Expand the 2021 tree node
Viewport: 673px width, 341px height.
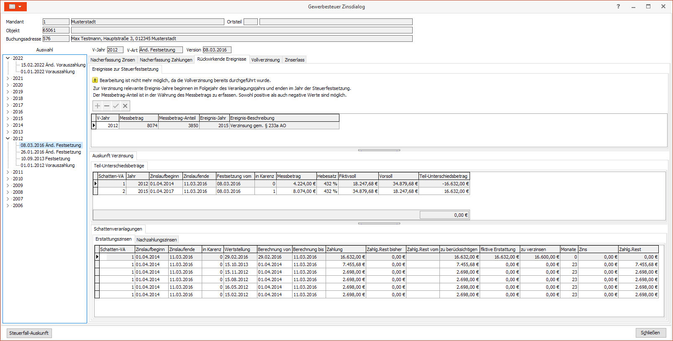tap(8, 78)
